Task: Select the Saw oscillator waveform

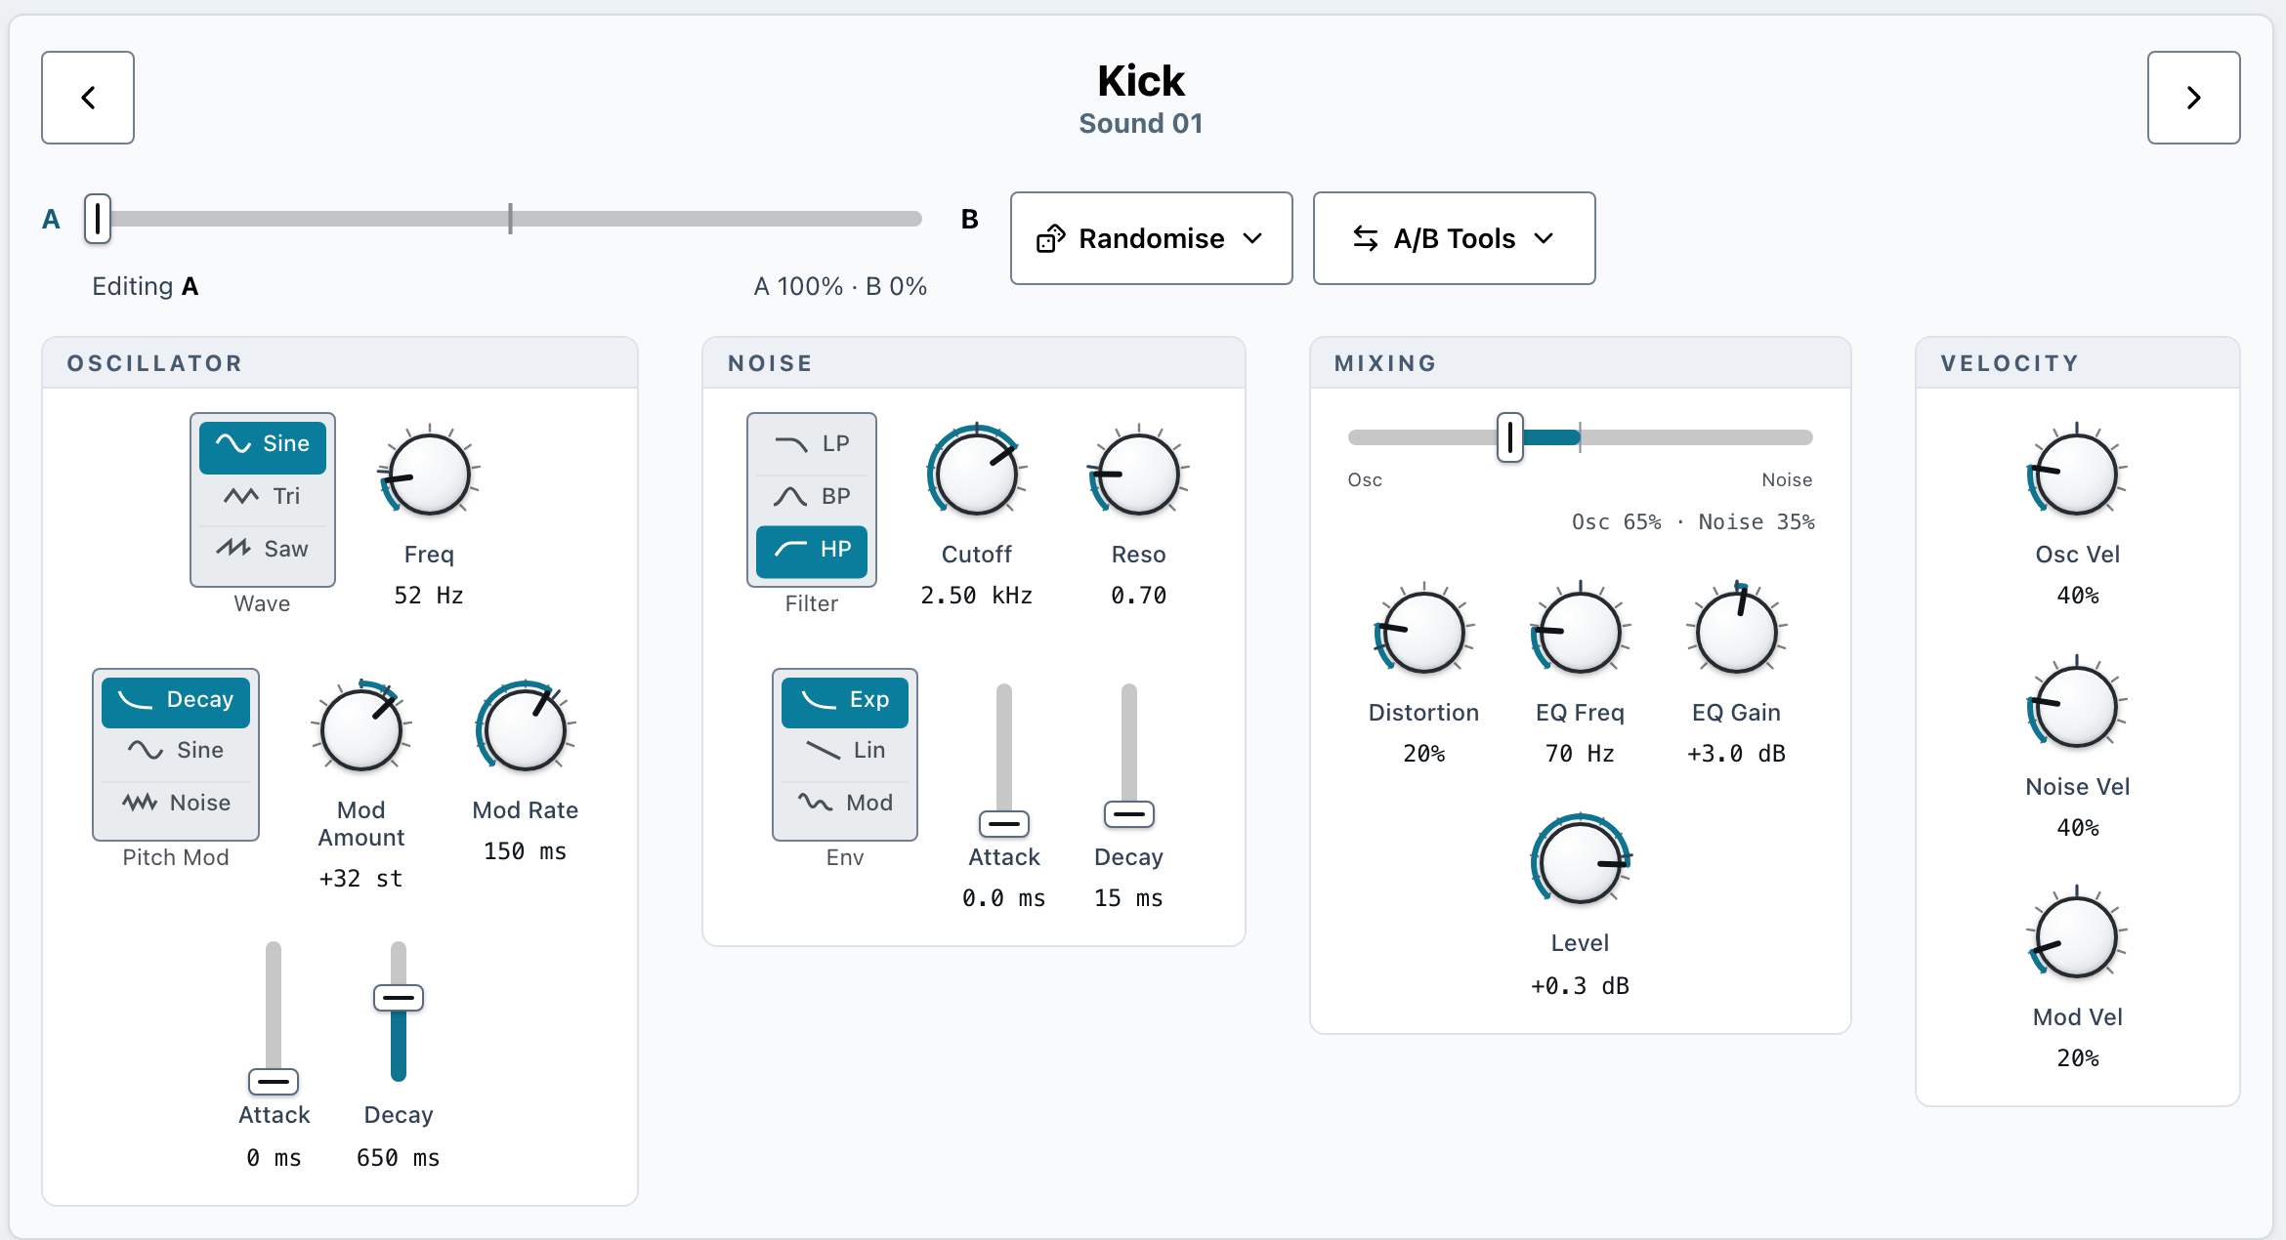Action: click(x=263, y=550)
